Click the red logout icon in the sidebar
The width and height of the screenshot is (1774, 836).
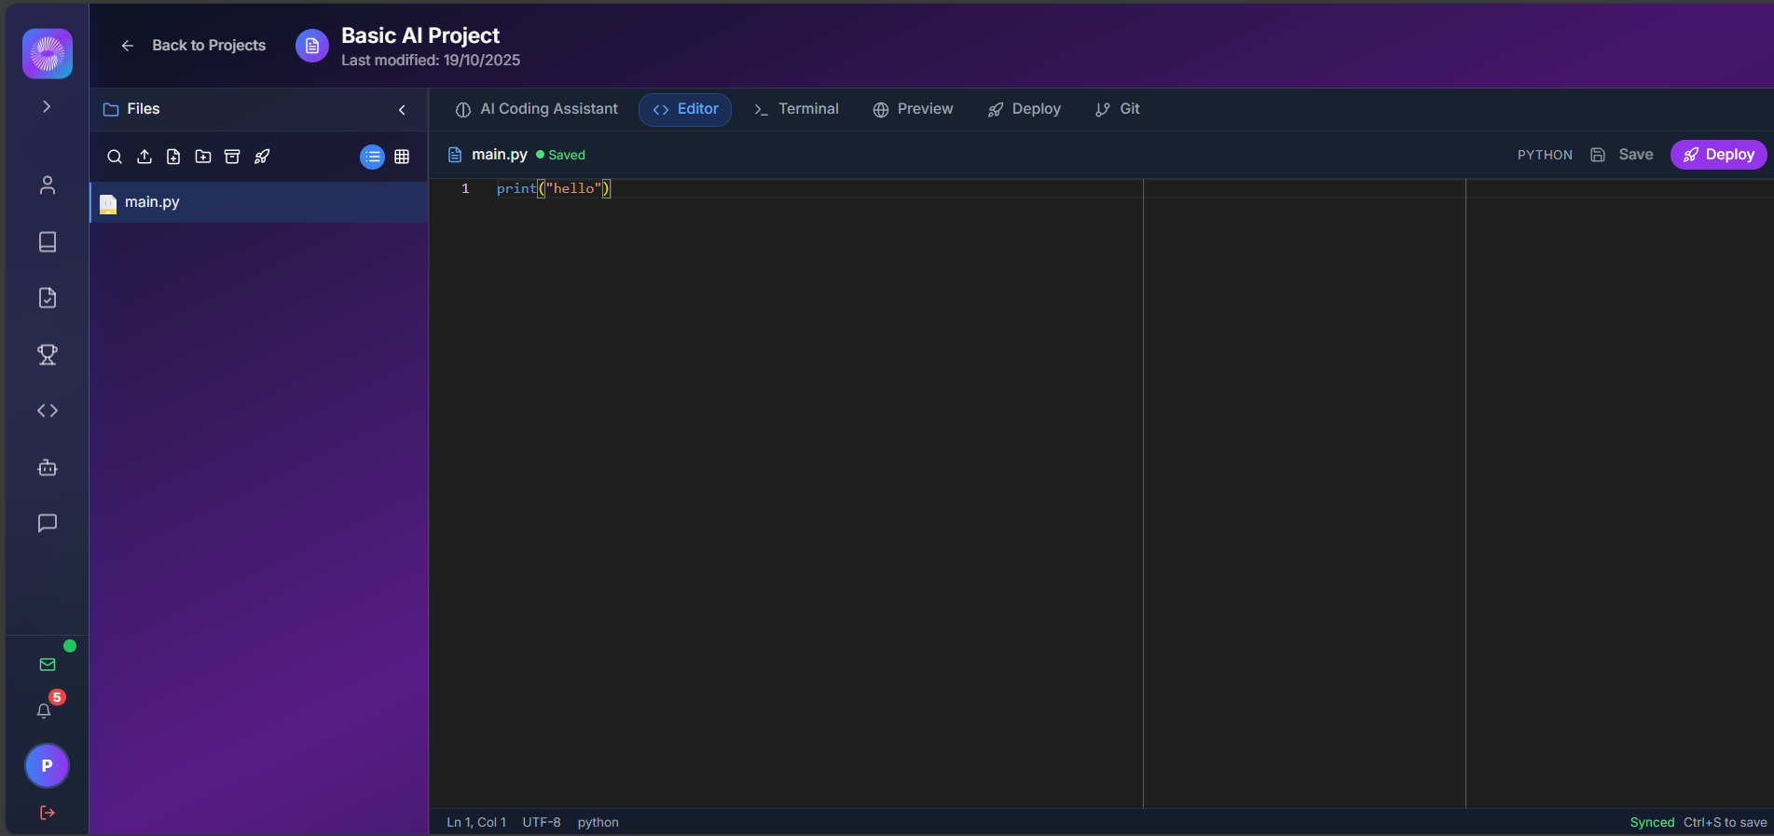[48, 813]
